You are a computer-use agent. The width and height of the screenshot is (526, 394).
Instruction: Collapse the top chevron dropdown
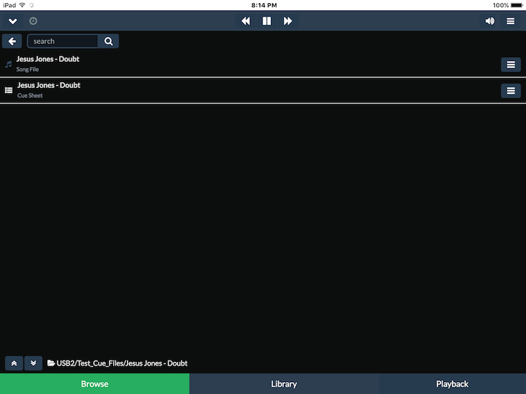coord(12,21)
